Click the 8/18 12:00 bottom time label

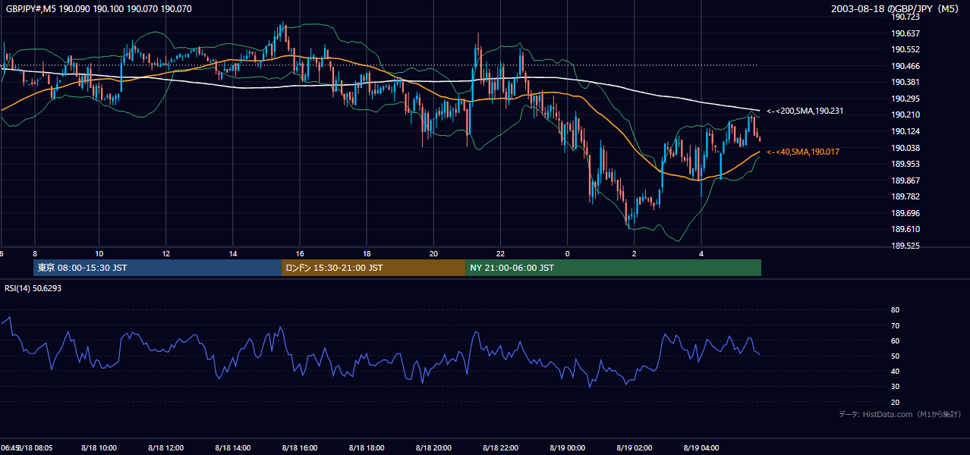[x=166, y=448]
